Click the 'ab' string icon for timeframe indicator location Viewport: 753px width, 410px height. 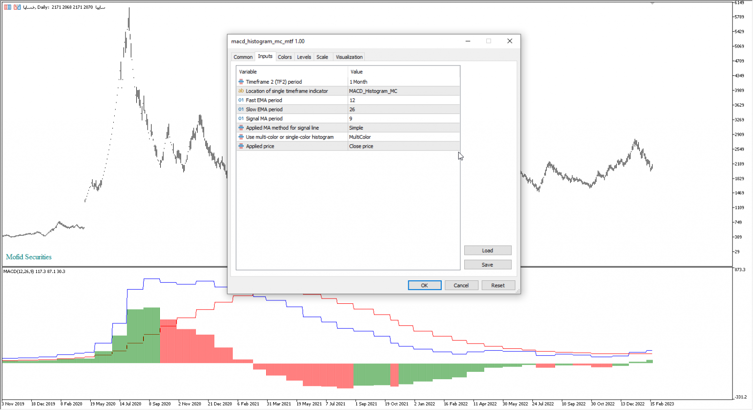[x=241, y=91]
